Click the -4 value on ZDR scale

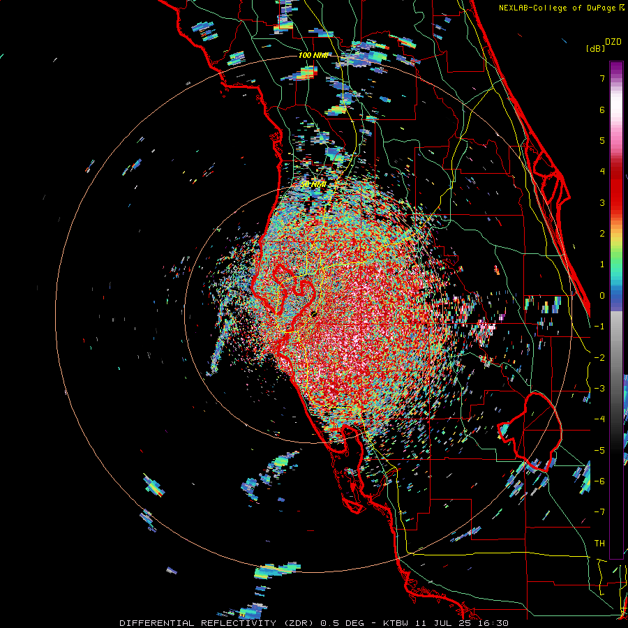[x=599, y=419]
